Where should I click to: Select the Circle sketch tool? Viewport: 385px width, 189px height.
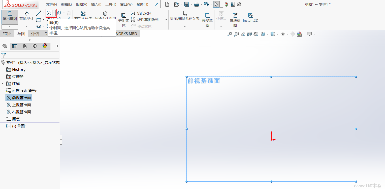pos(49,13)
